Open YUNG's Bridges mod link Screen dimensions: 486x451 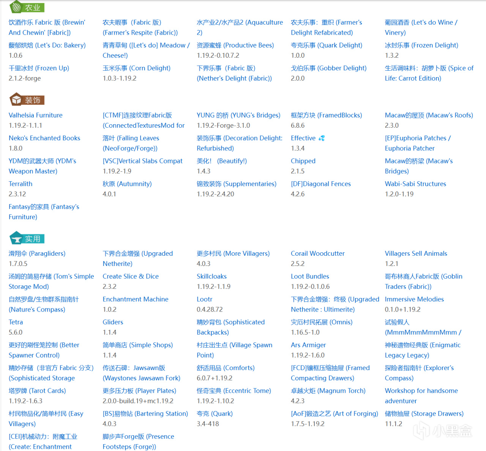pos(238,115)
